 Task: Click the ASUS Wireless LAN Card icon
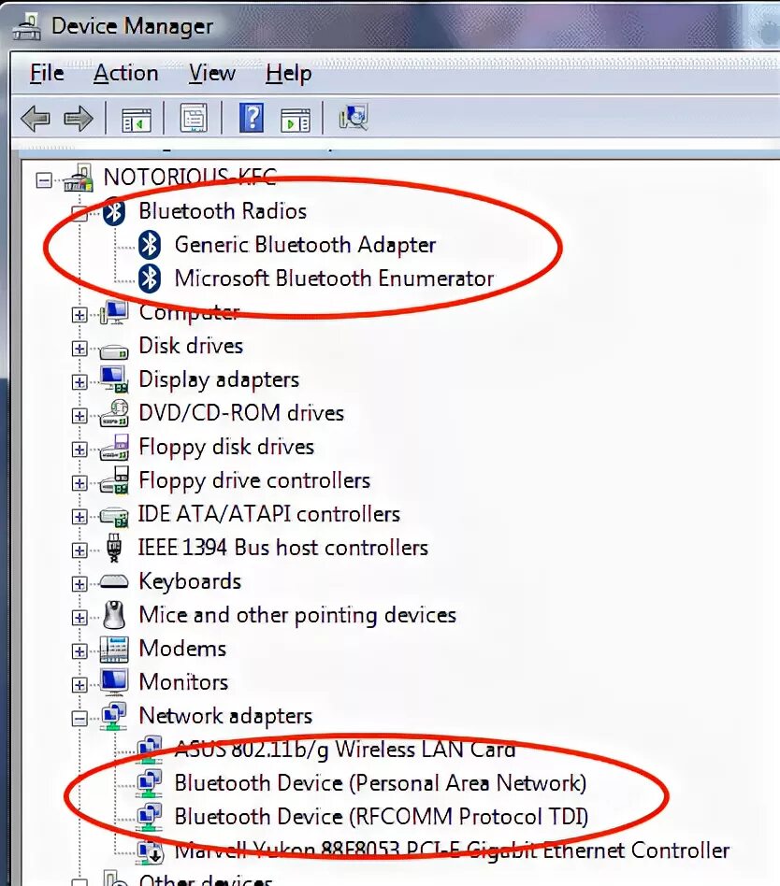click(x=150, y=750)
